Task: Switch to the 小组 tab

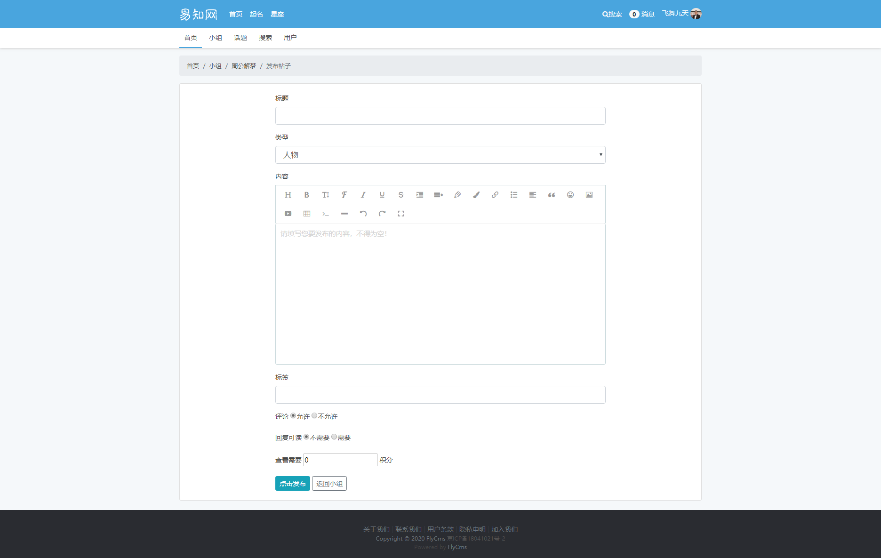Action: point(216,38)
